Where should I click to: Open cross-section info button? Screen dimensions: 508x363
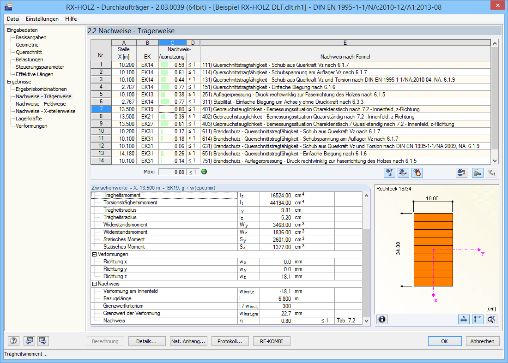pyautogui.click(x=382, y=319)
